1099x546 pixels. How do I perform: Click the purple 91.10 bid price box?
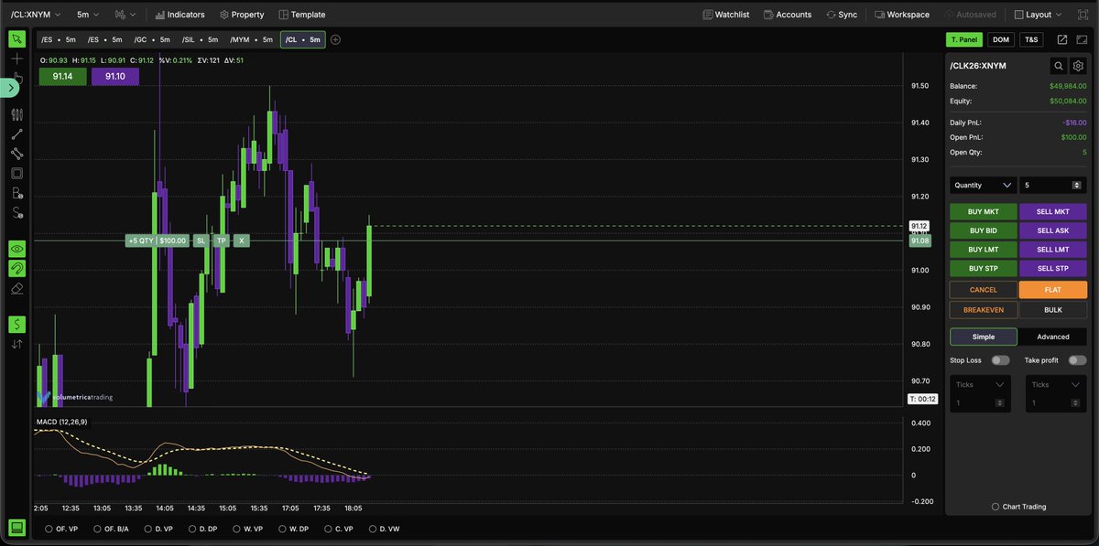coord(115,76)
